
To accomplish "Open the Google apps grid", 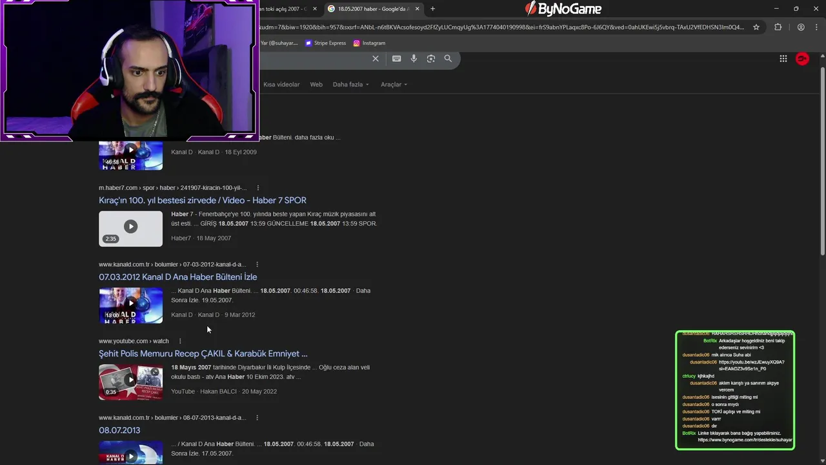I will pos(783,59).
